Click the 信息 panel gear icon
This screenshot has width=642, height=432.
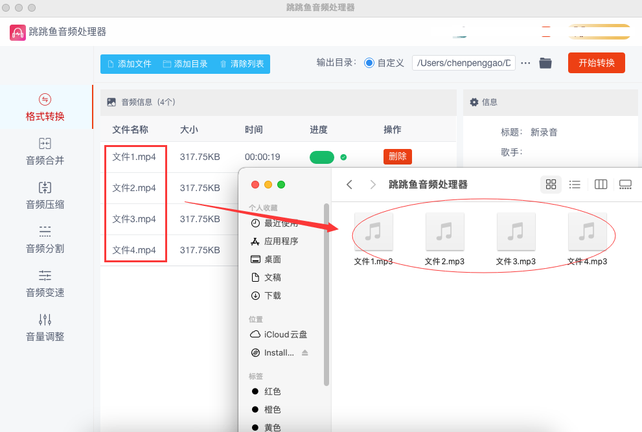474,102
